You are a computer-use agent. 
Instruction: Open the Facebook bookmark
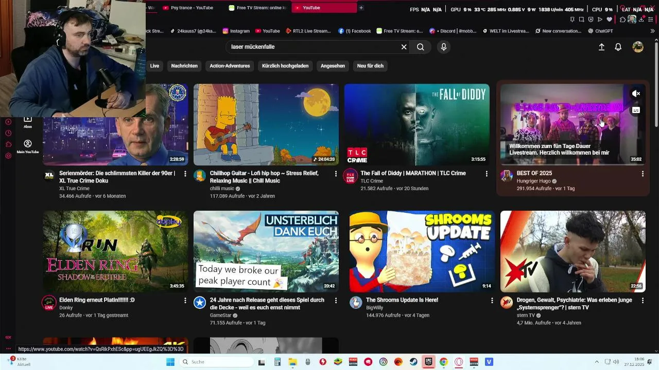point(354,31)
